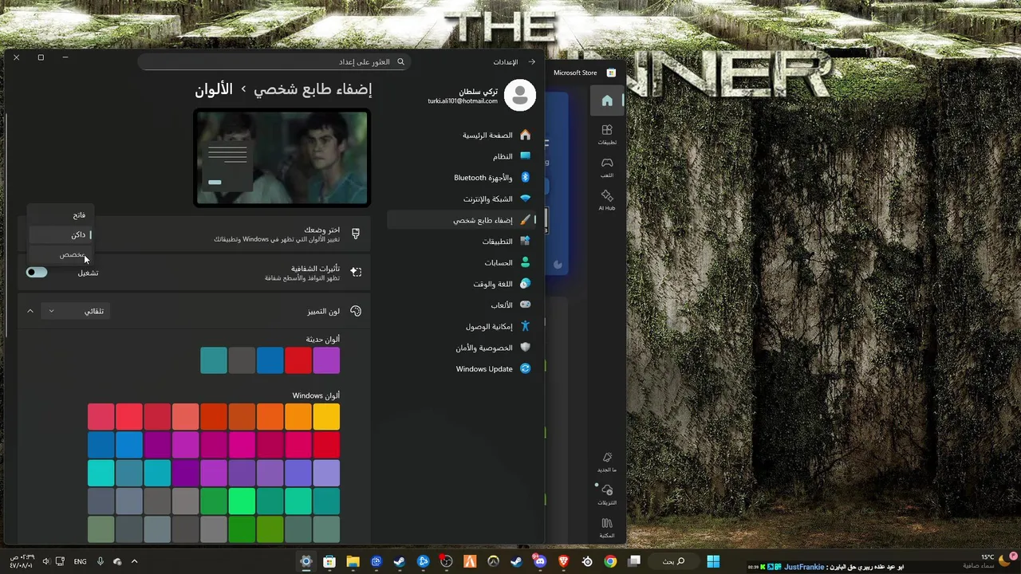Image resolution: width=1021 pixels, height=574 pixels.
Task: Choose فاتح mode from dropdown list
Action: (x=61, y=214)
